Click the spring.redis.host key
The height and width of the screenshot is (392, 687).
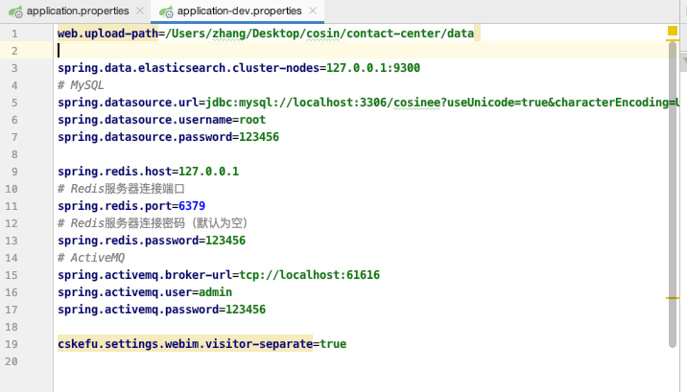[114, 172]
